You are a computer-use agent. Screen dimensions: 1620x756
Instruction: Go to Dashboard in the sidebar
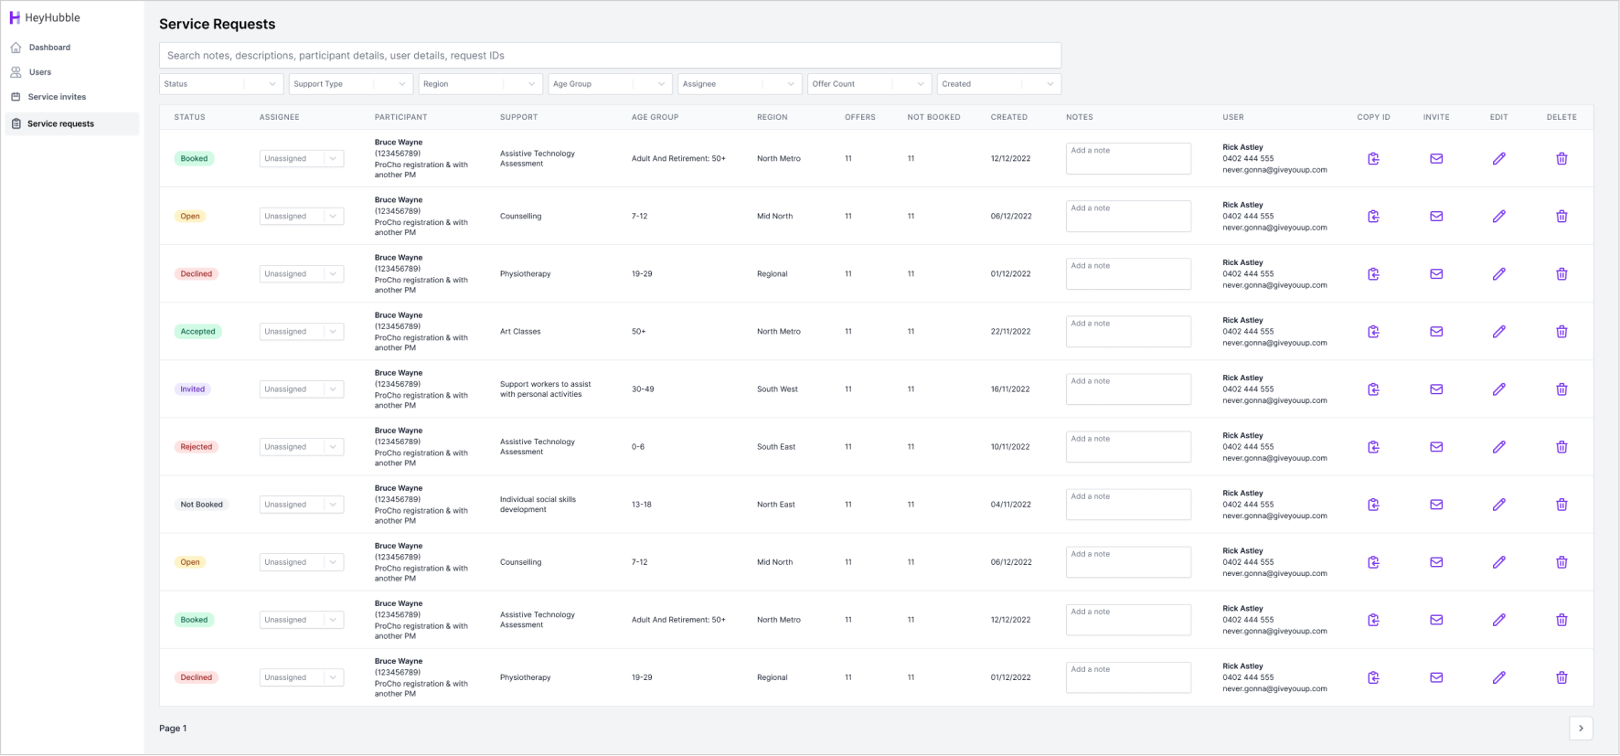49,48
